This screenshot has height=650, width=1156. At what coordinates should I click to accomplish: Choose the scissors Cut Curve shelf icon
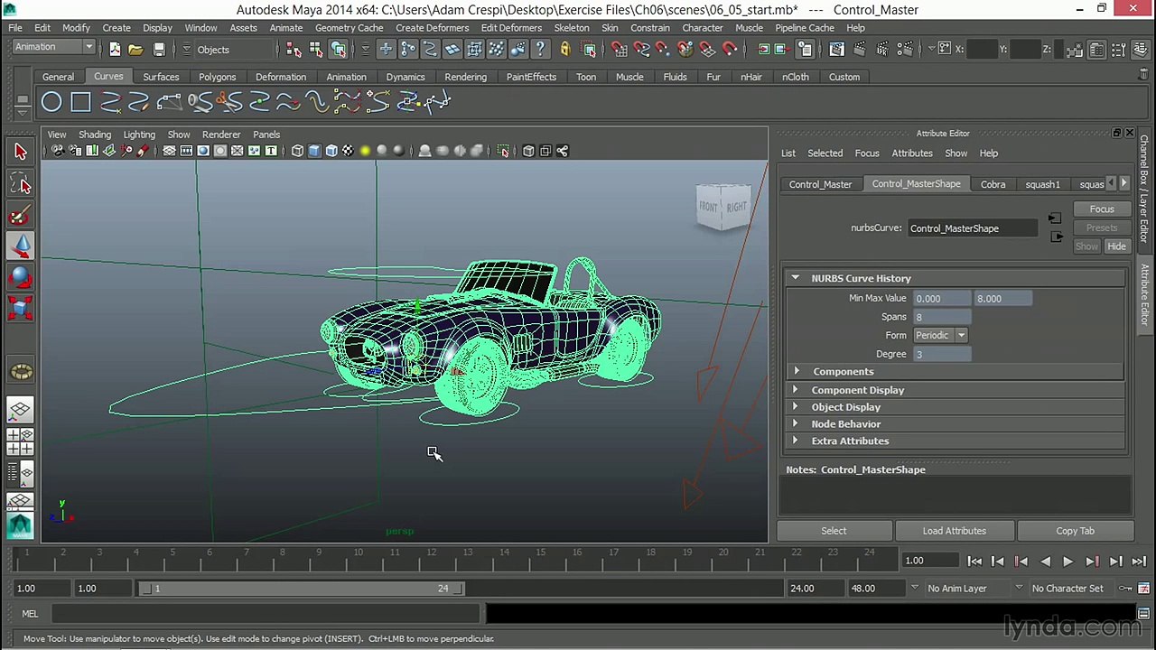pos(229,103)
